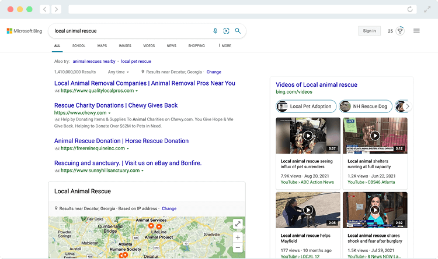Click next arrow on video chips
Image resolution: width=438 pixels, height=259 pixels.
tap(408, 107)
